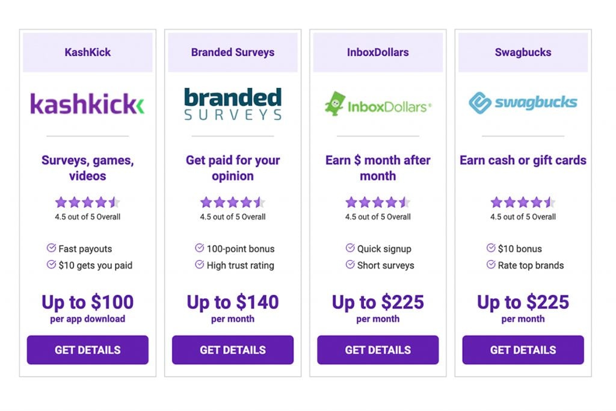Click the Branded Surveys star rating

pos(232,202)
